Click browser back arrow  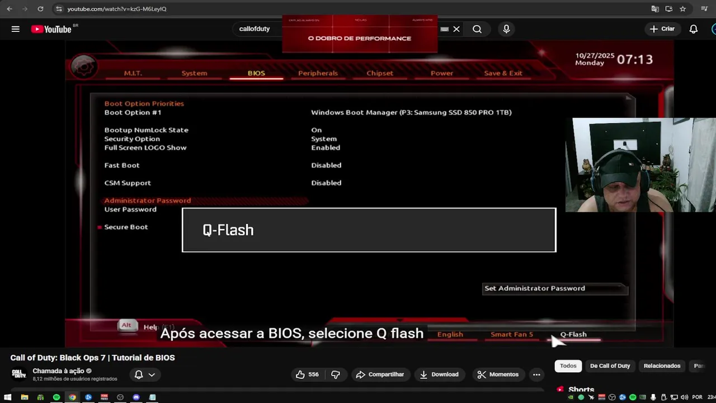pyautogui.click(x=9, y=9)
